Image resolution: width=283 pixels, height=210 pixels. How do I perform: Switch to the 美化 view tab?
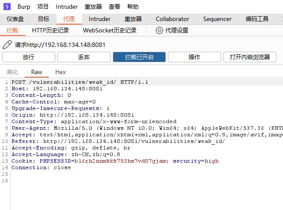click(12, 72)
